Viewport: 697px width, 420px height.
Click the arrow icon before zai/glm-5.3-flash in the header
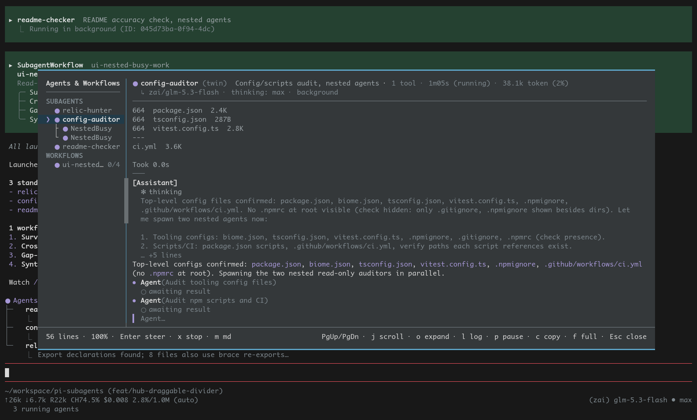(x=143, y=93)
